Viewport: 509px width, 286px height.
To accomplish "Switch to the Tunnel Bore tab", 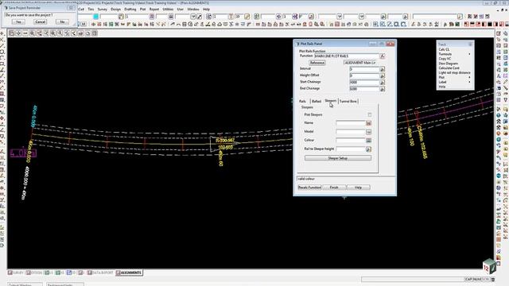I will 348,101.
